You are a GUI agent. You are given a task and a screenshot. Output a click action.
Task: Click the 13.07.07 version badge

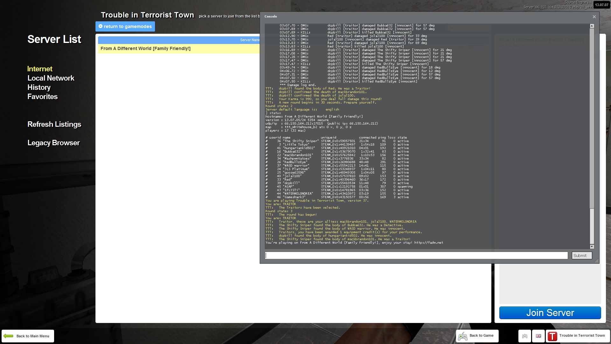602,5
